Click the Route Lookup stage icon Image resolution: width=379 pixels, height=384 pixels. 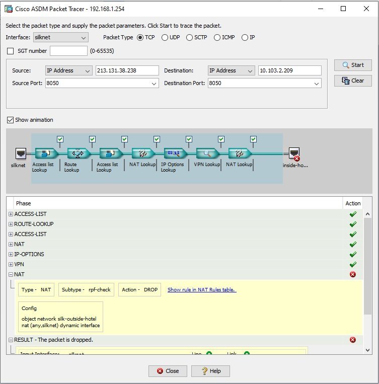coord(79,153)
